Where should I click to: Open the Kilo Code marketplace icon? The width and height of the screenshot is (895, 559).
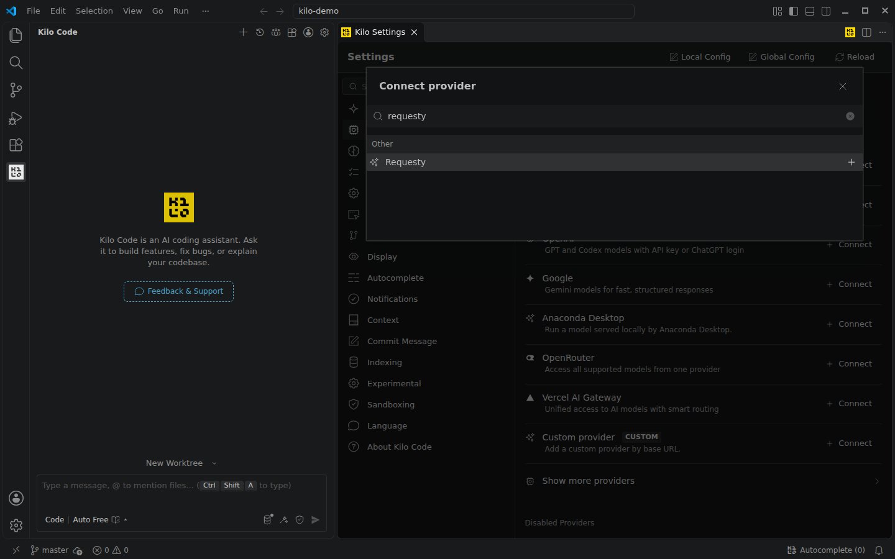pyautogui.click(x=292, y=32)
